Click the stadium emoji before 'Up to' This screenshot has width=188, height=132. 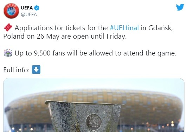click(8, 53)
